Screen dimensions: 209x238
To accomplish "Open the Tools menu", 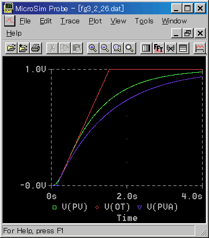I will (x=144, y=21).
